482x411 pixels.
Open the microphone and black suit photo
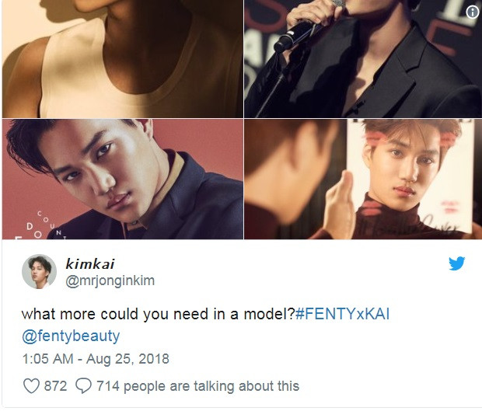coord(363,59)
